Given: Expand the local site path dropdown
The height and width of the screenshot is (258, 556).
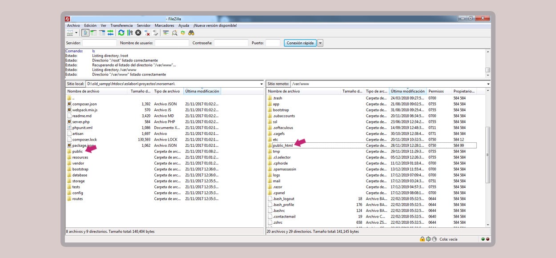Looking at the screenshot, I should pyautogui.click(x=261, y=84).
